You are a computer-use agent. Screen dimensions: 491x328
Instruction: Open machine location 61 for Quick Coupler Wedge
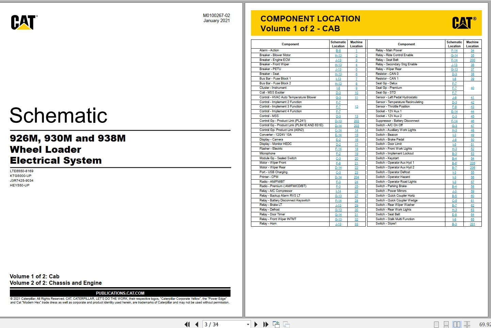point(473,201)
